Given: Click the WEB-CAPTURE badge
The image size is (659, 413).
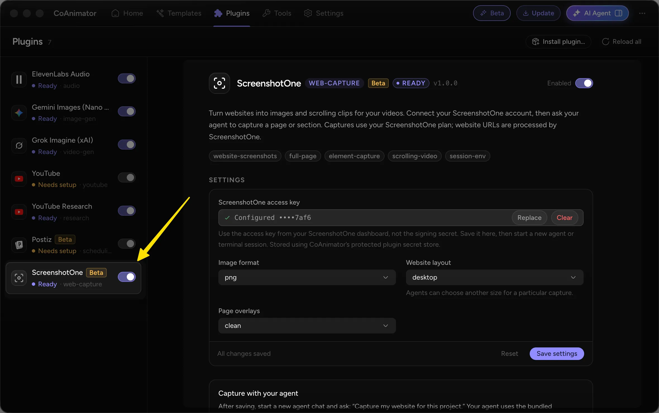Looking at the screenshot, I should point(334,83).
